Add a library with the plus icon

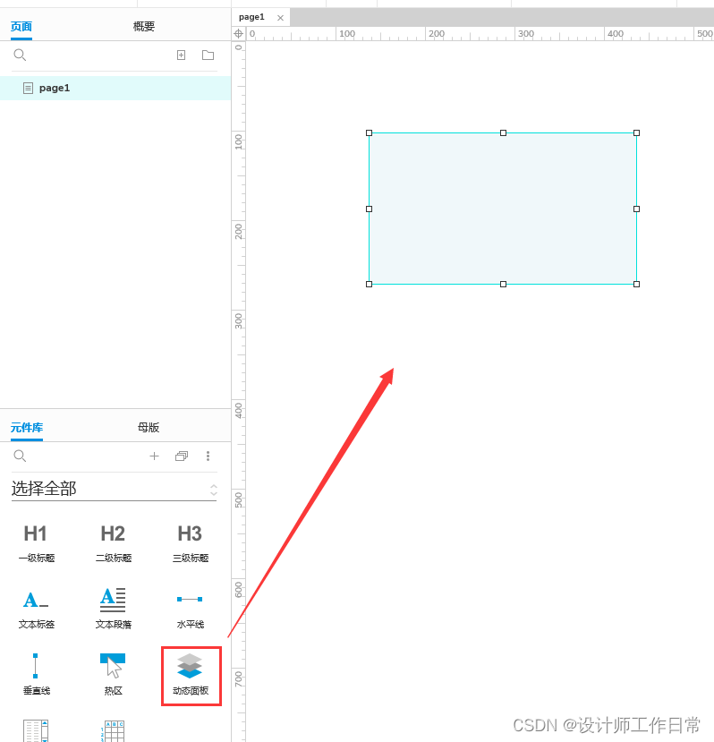pos(154,456)
